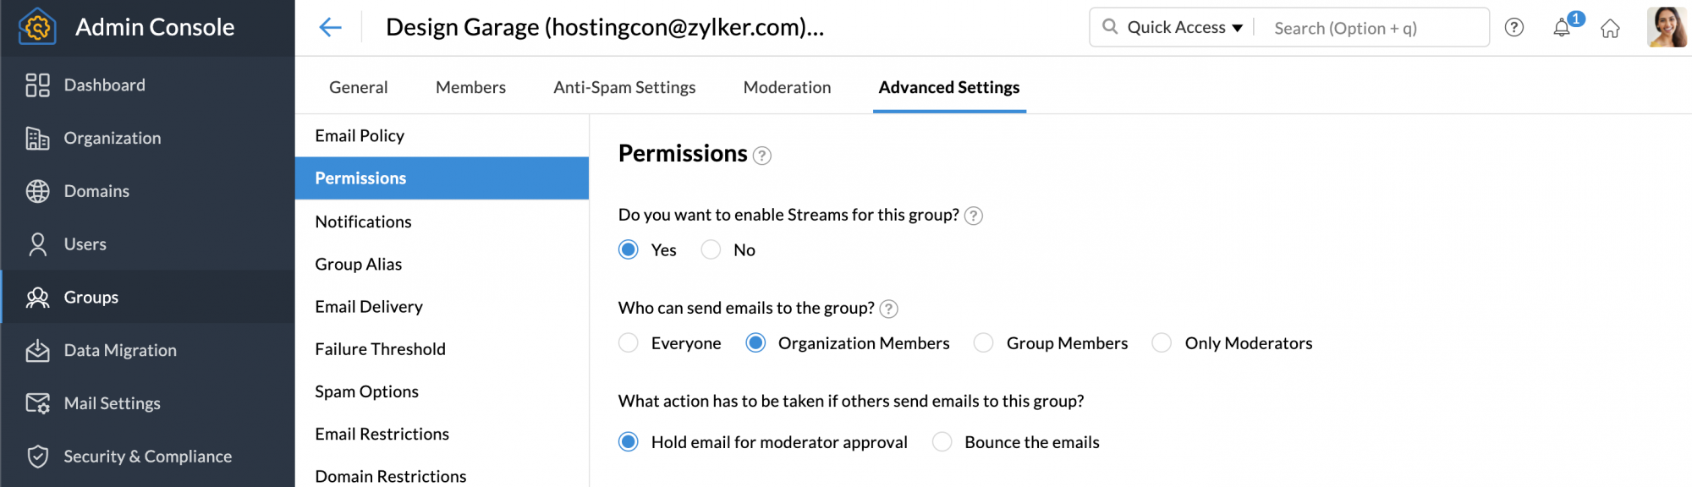Screen dimensions: 1692x487
Task: Open Dashboard from the sidebar
Action: [104, 85]
